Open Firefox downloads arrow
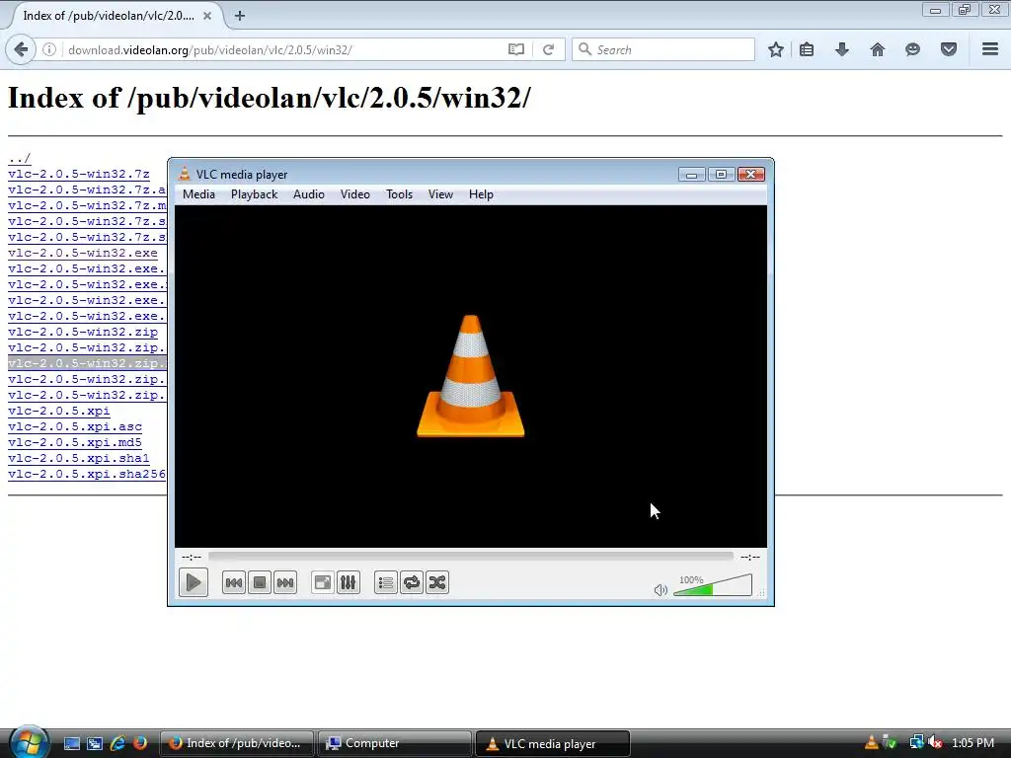 [x=842, y=49]
